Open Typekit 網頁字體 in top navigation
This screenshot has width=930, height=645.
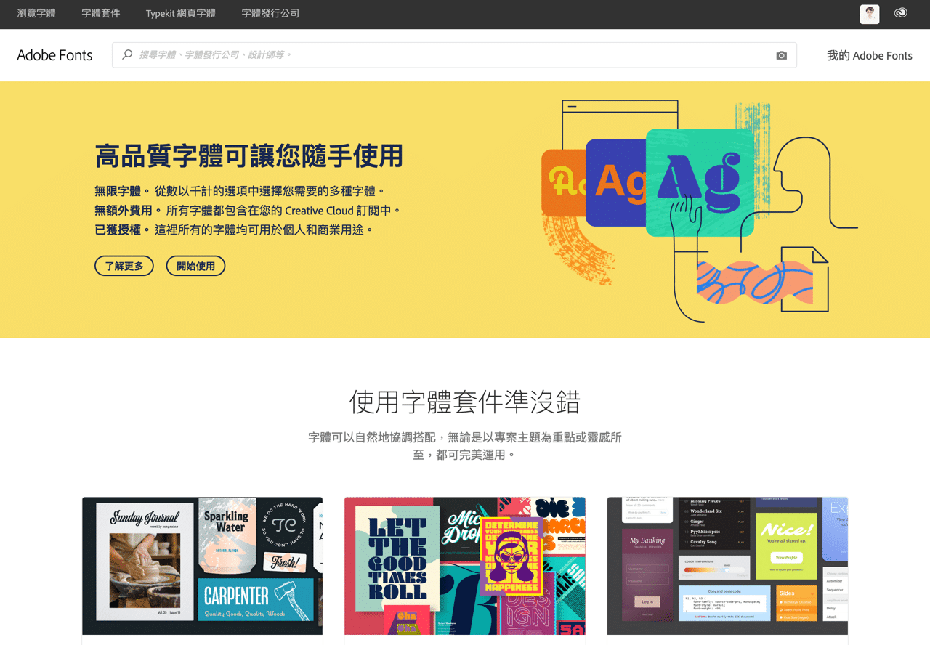click(180, 13)
